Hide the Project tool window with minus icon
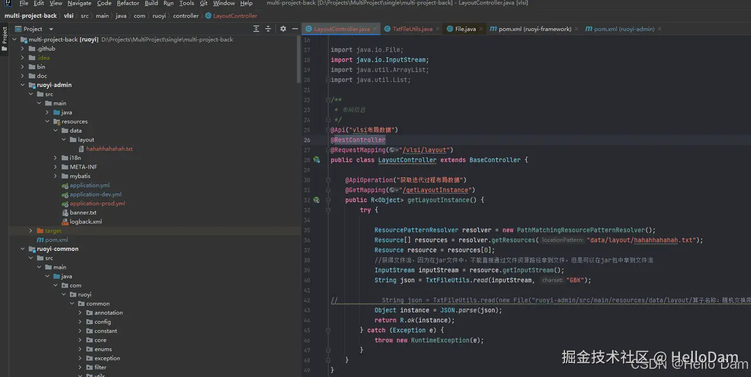The height and width of the screenshot is (377, 751). point(294,29)
